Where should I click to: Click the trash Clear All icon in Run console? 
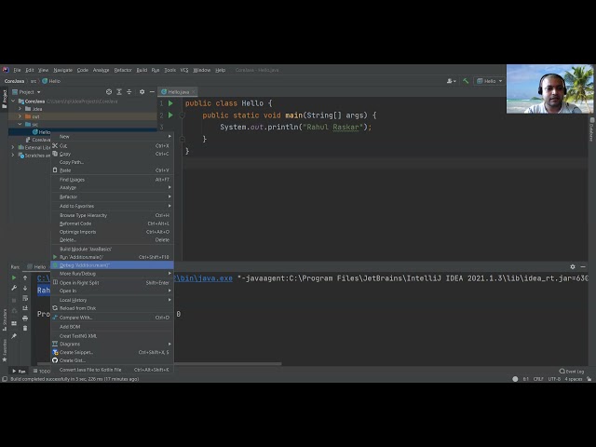click(25, 328)
